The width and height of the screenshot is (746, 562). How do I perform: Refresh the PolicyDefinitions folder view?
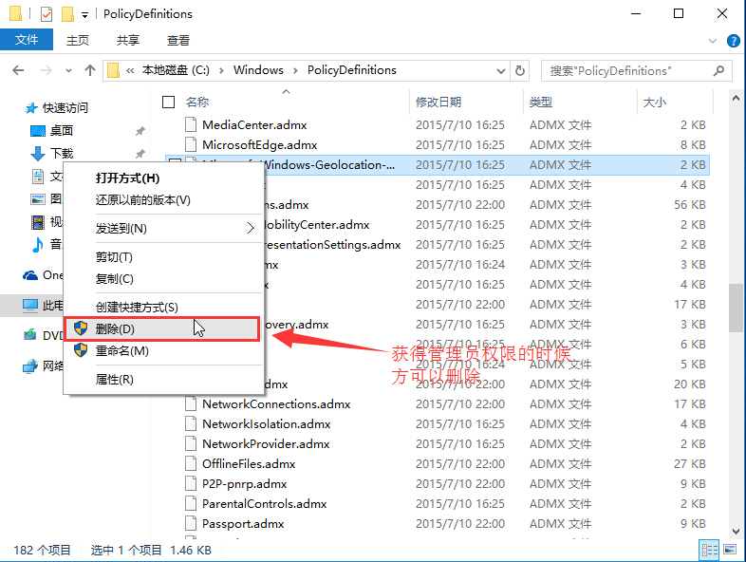click(x=520, y=70)
